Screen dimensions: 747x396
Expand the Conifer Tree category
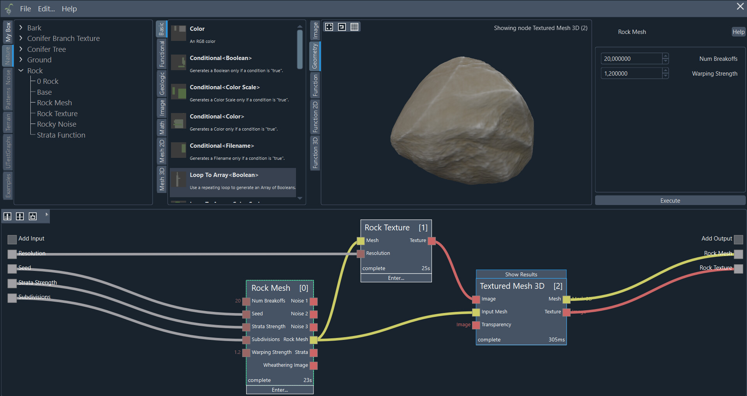(x=21, y=49)
